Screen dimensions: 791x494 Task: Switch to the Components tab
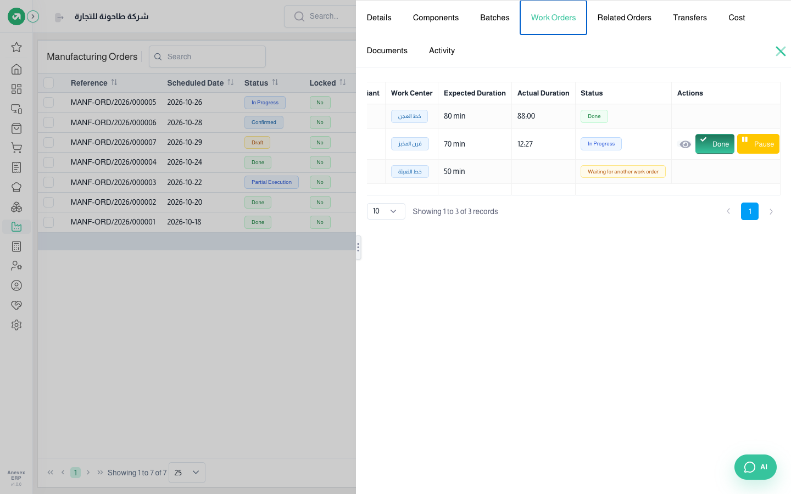(436, 18)
